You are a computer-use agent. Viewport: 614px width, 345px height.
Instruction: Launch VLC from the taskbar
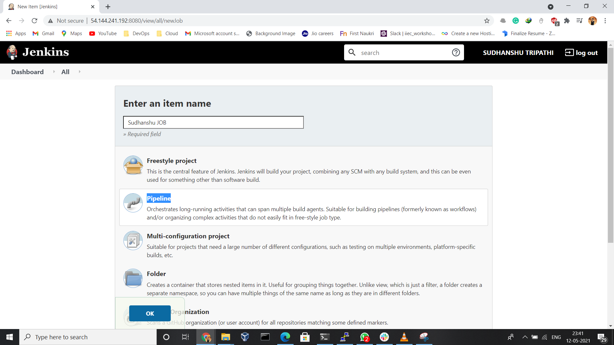pyautogui.click(x=404, y=337)
